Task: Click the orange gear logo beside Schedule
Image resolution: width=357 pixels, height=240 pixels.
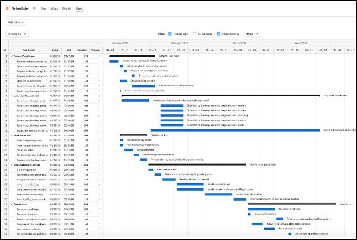Action: [6, 9]
